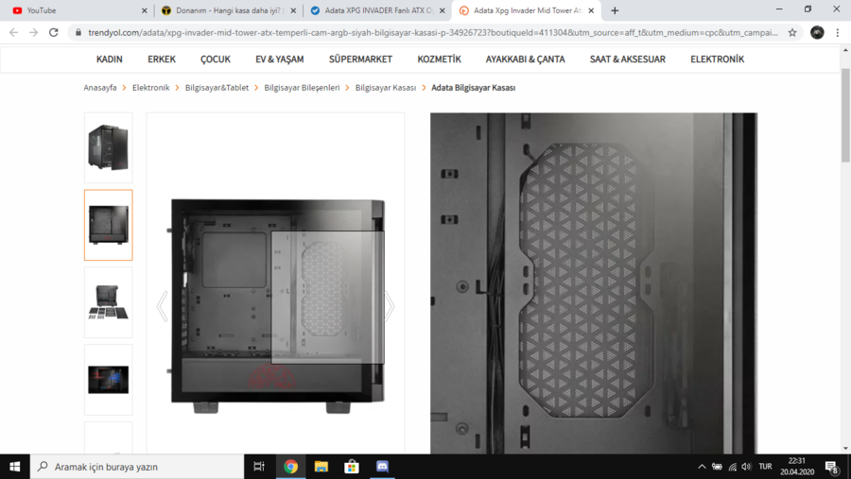The height and width of the screenshot is (479, 851).
Task: Open File Explorer from taskbar
Action: pos(321,467)
